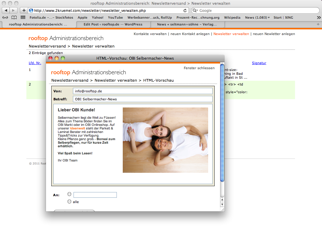The width and height of the screenshot is (322, 228).
Task: Open the Apple bookmark
Action: [x=82, y=18]
